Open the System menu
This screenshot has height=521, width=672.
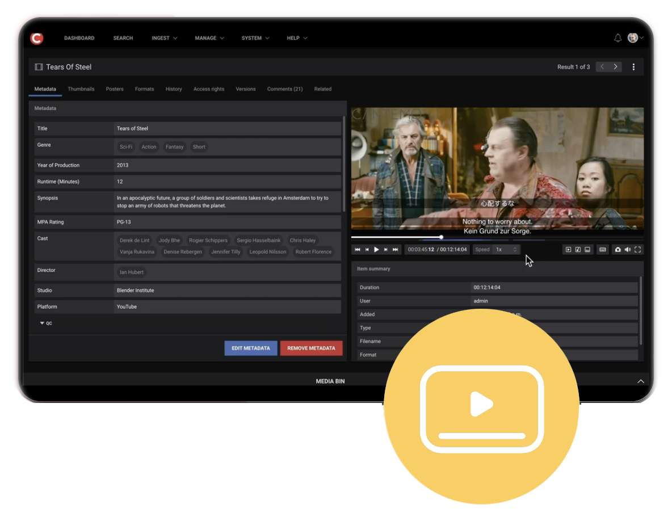(255, 38)
